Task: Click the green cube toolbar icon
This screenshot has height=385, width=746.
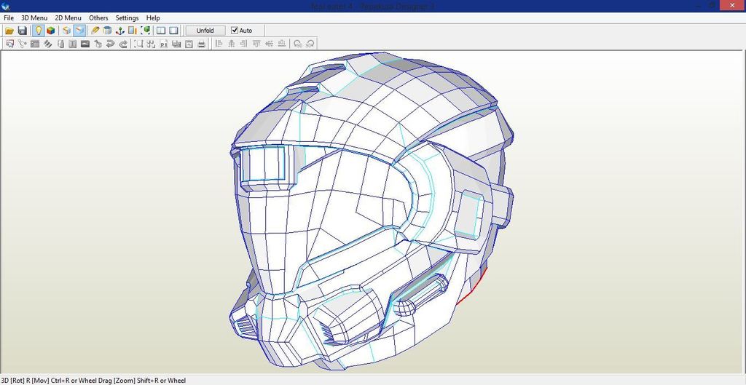Action: [x=146, y=31]
